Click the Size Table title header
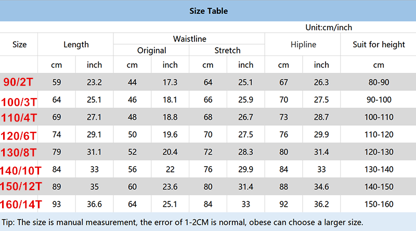This screenshot has width=416, height=231. pos(207,10)
